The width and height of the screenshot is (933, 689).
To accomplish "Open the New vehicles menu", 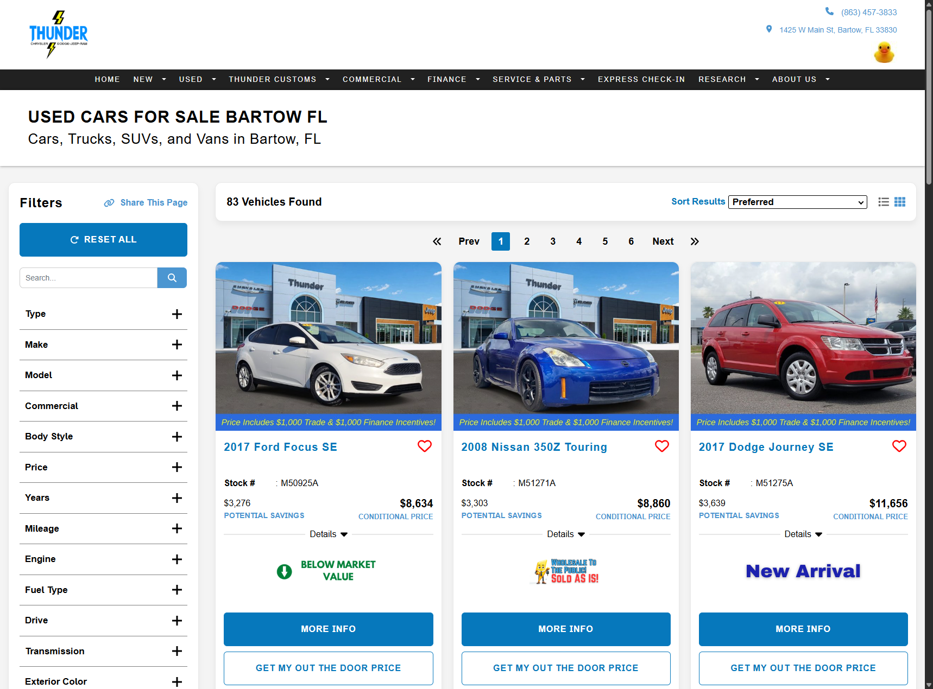I will (x=149, y=79).
